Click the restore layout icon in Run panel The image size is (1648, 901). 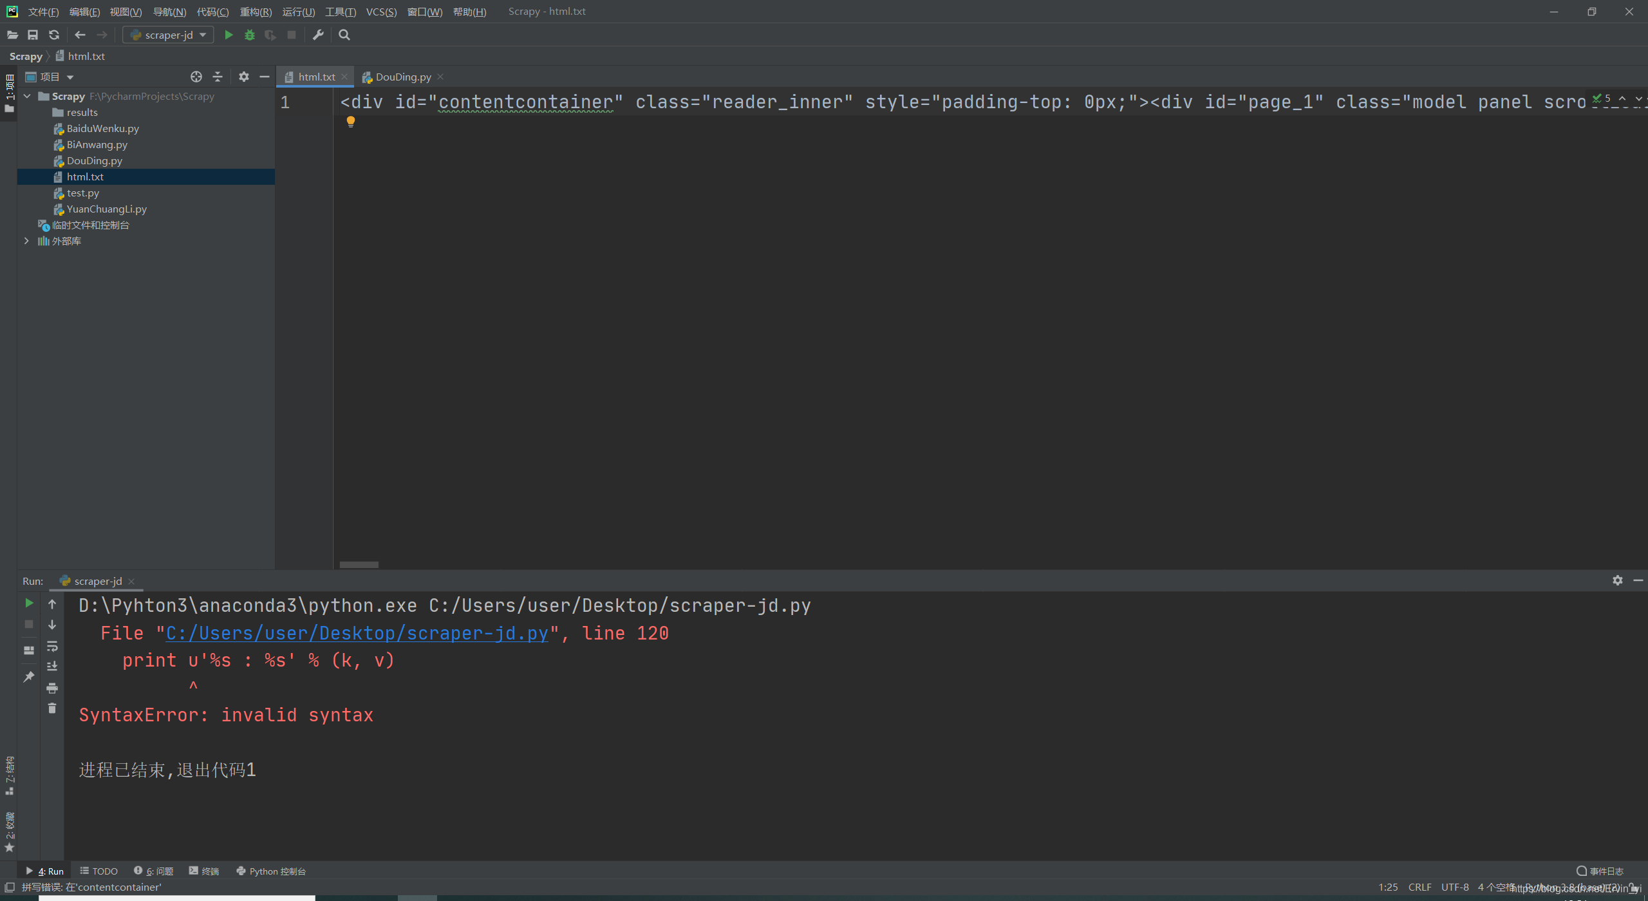click(x=29, y=650)
